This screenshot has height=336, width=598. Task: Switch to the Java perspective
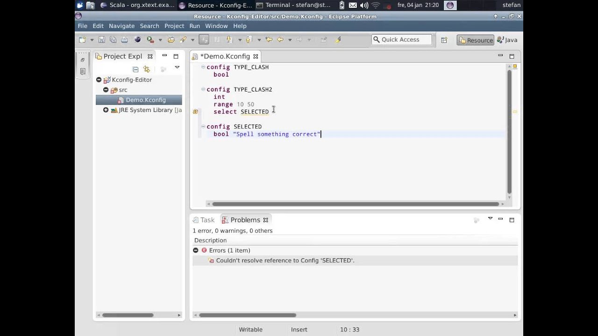coord(507,40)
